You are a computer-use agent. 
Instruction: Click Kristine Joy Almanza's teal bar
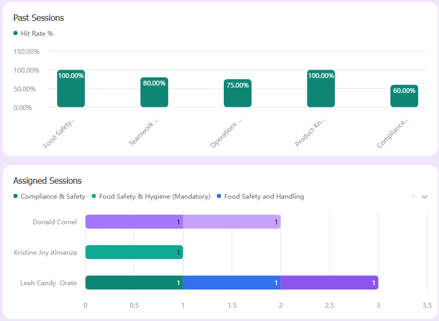click(134, 252)
